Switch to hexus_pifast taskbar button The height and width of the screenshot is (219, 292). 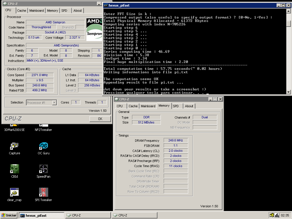pyautogui.click(x=42, y=216)
